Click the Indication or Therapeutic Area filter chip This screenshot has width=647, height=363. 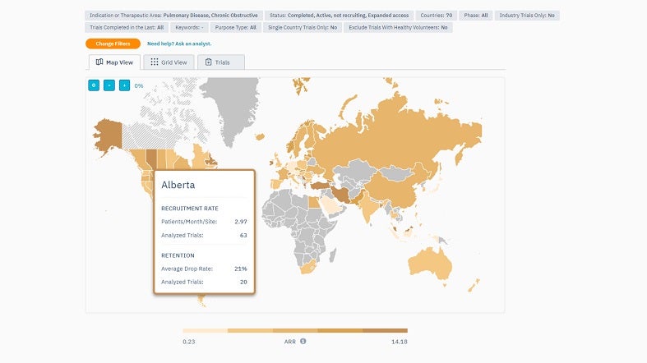(173, 16)
